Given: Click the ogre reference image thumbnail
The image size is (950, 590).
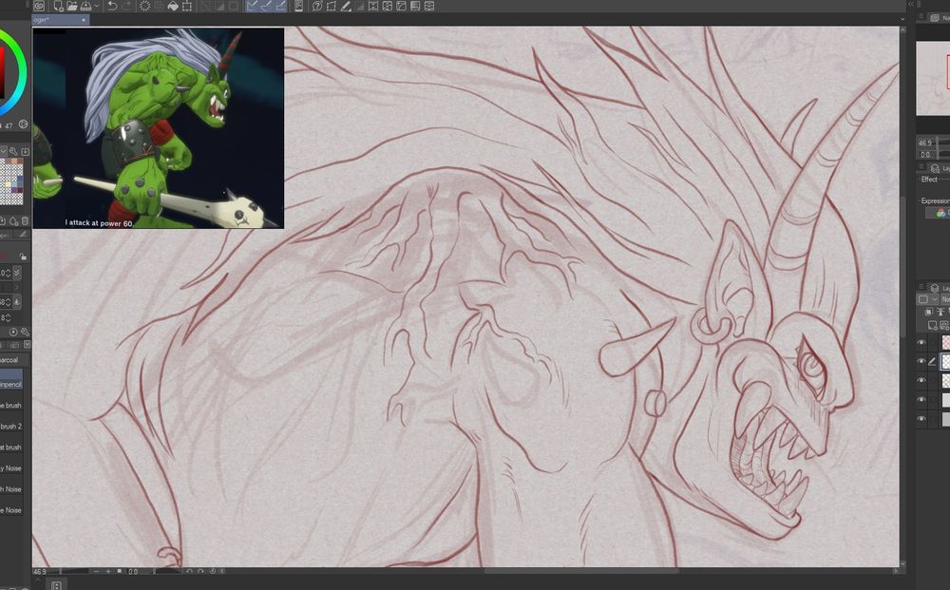Looking at the screenshot, I should click(x=158, y=128).
